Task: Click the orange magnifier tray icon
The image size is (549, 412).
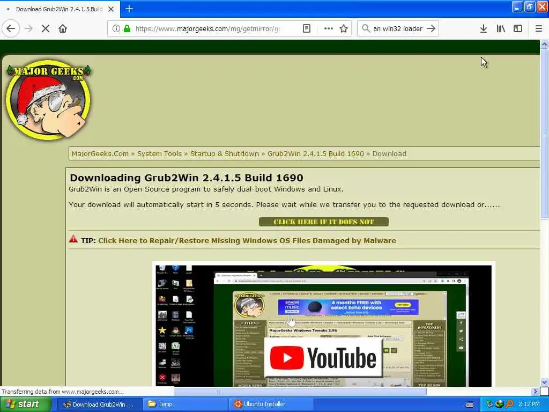Action: [509, 404]
